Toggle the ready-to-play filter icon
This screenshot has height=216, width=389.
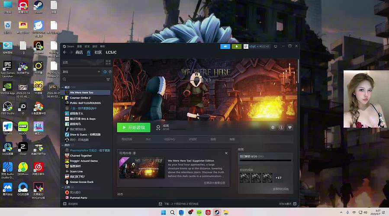(110, 72)
